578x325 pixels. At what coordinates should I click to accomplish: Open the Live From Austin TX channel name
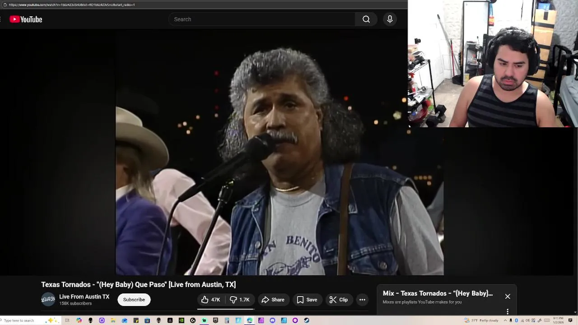[x=84, y=297]
